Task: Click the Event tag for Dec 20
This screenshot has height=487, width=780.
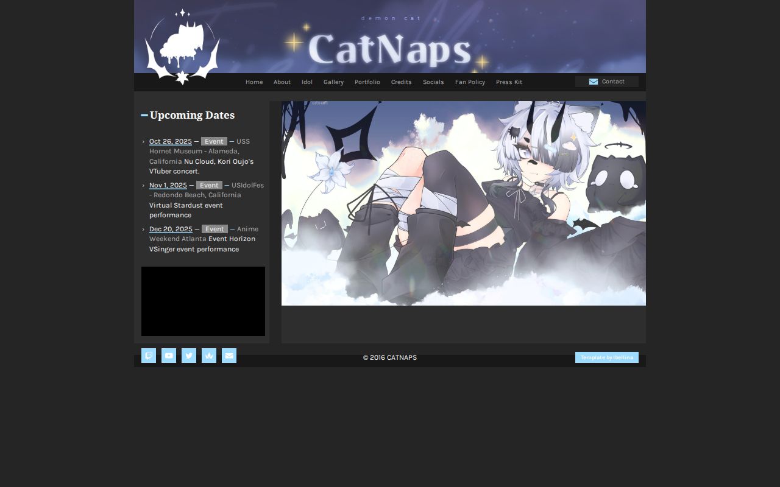Action: (214, 229)
